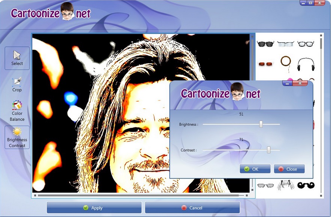Close the dialog via its X
The image size is (331, 217).
[300, 83]
